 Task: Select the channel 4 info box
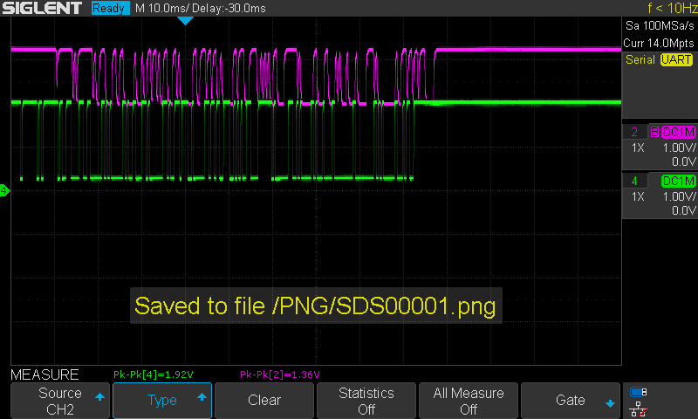[660, 196]
